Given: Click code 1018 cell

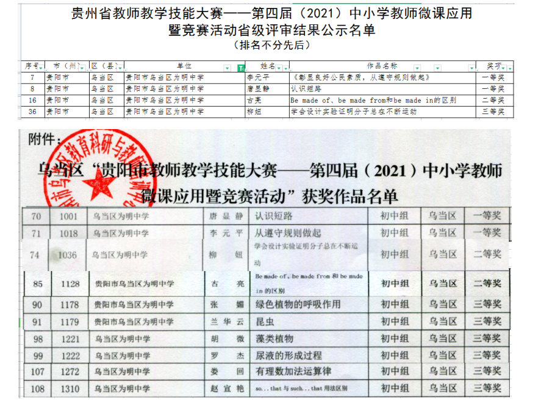Looking at the screenshot, I should pos(69,234).
